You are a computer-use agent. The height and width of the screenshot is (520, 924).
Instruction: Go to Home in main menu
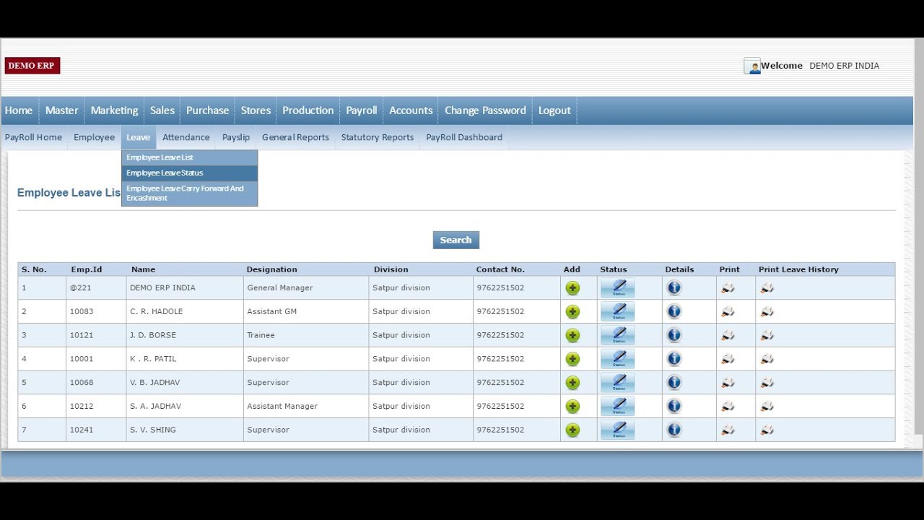pyautogui.click(x=19, y=110)
